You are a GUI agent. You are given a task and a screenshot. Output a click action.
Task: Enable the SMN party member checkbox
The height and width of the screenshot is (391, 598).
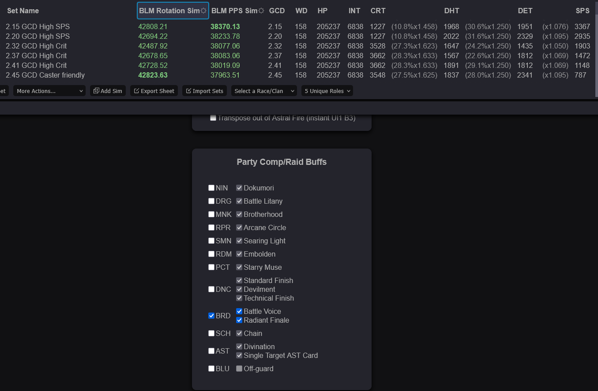coord(211,241)
